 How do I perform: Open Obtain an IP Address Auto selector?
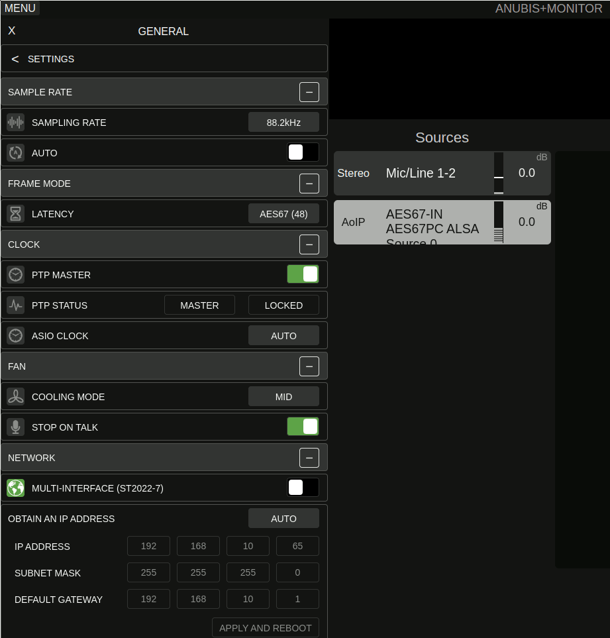(x=283, y=518)
